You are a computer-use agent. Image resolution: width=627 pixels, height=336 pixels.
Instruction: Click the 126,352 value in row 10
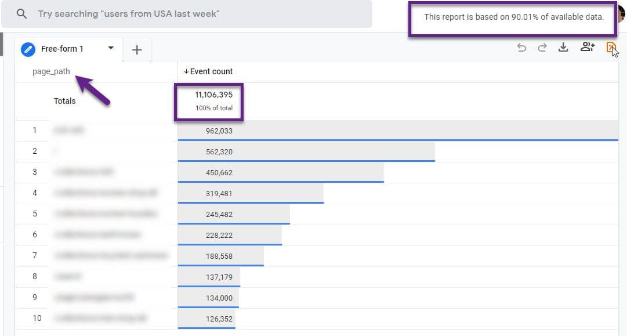pyautogui.click(x=219, y=319)
